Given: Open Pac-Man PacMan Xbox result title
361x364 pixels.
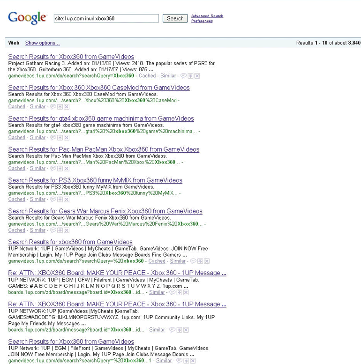Looking at the screenshot, I should click(x=104, y=149).
